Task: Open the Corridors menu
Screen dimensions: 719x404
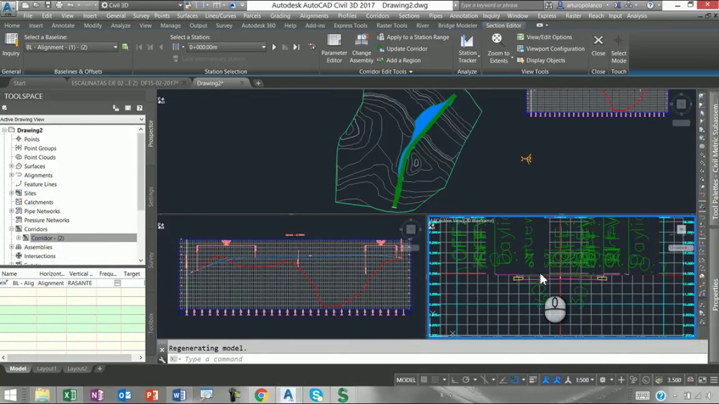Action: (377, 16)
